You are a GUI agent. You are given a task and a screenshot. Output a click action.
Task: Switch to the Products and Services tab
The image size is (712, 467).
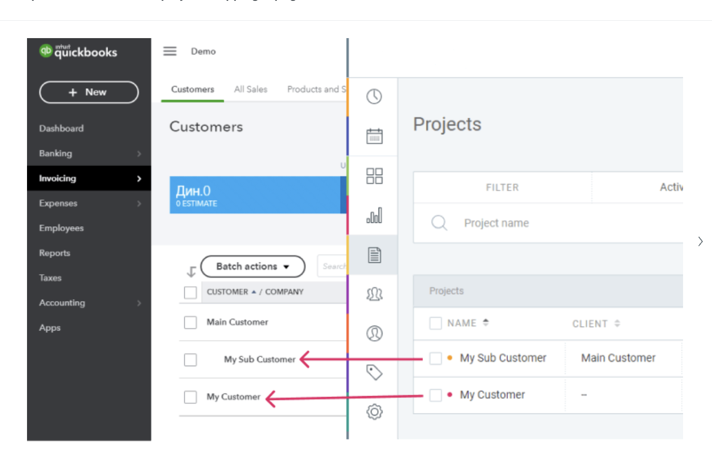tap(316, 89)
